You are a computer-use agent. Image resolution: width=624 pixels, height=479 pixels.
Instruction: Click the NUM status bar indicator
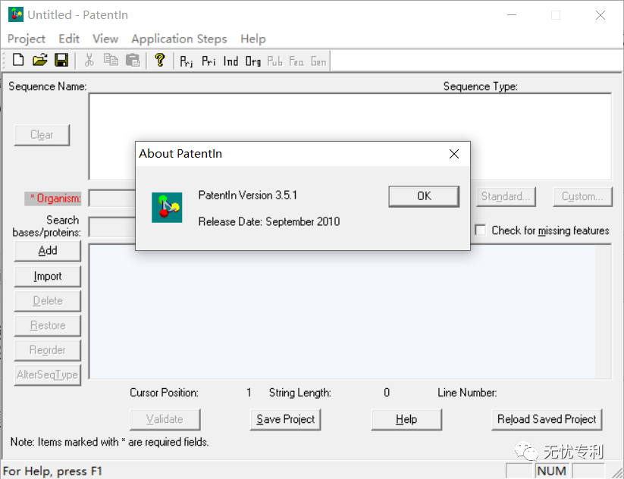[x=551, y=471]
